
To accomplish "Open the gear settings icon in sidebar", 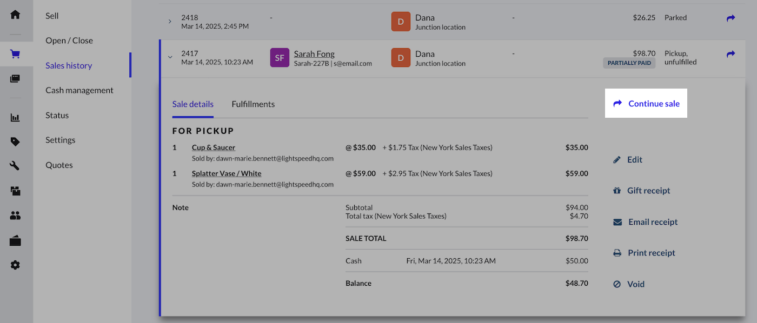I will pos(15,265).
